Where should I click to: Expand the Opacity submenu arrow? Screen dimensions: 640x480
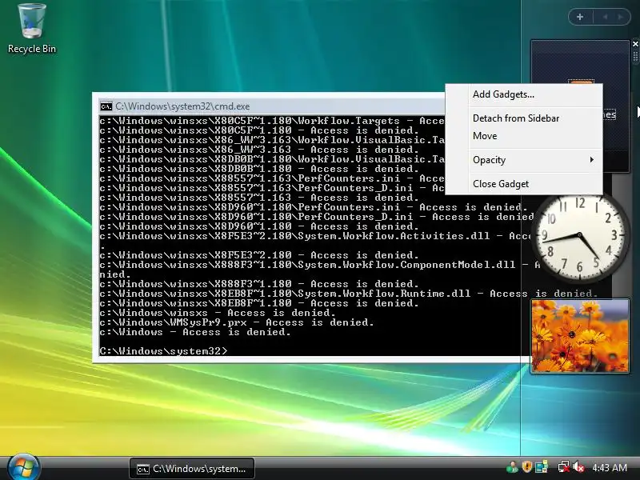[591, 159]
